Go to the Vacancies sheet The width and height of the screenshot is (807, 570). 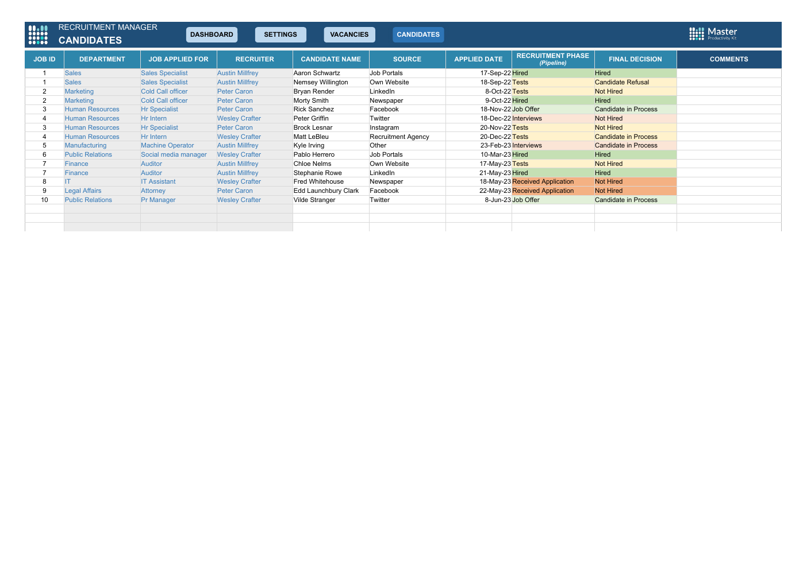[349, 34]
